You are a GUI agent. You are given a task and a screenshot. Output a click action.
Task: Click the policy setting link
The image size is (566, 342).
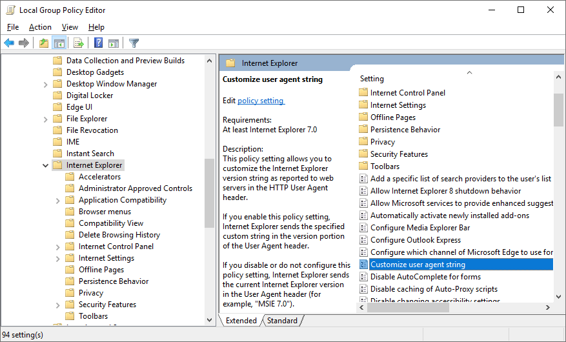click(261, 101)
